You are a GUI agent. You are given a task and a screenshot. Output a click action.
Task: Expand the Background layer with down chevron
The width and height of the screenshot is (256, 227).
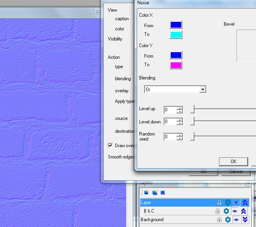point(245,220)
